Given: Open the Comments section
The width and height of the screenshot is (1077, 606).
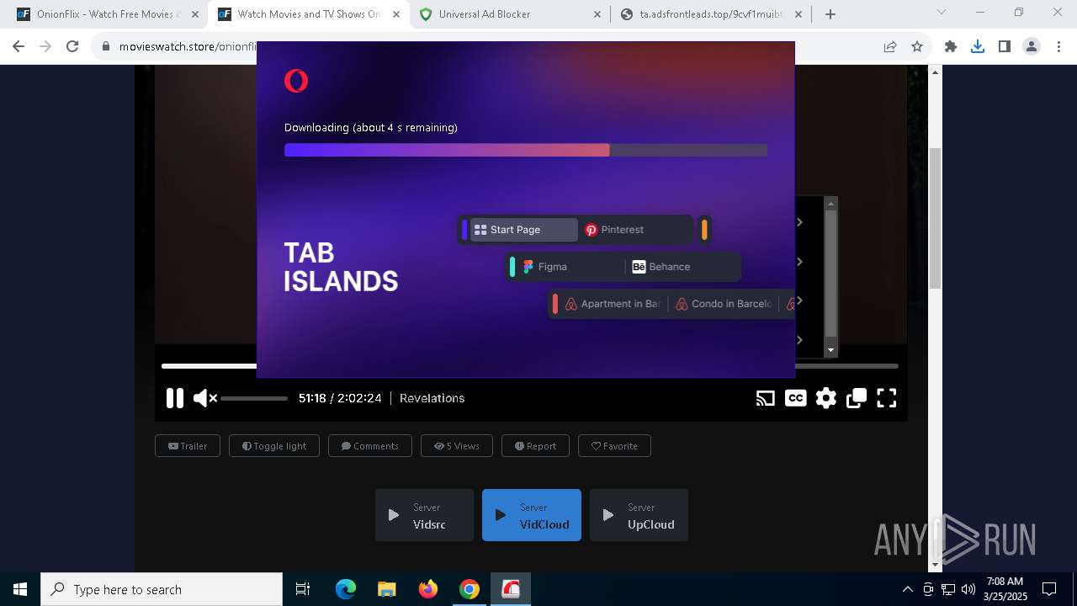Looking at the screenshot, I should [370, 446].
